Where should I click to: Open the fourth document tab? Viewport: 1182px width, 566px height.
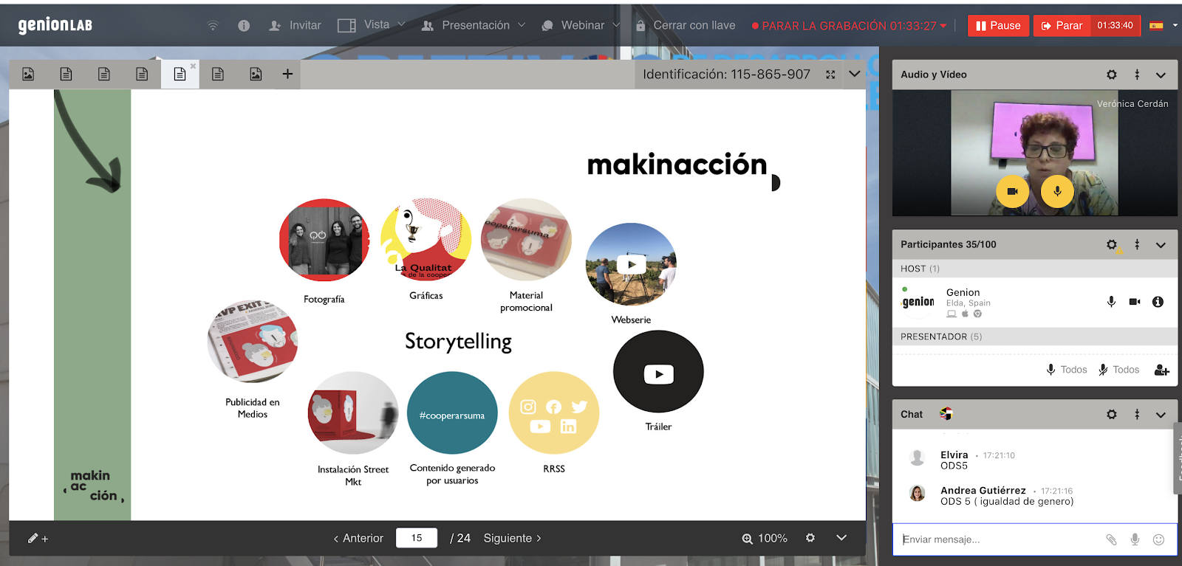(142, 74)
